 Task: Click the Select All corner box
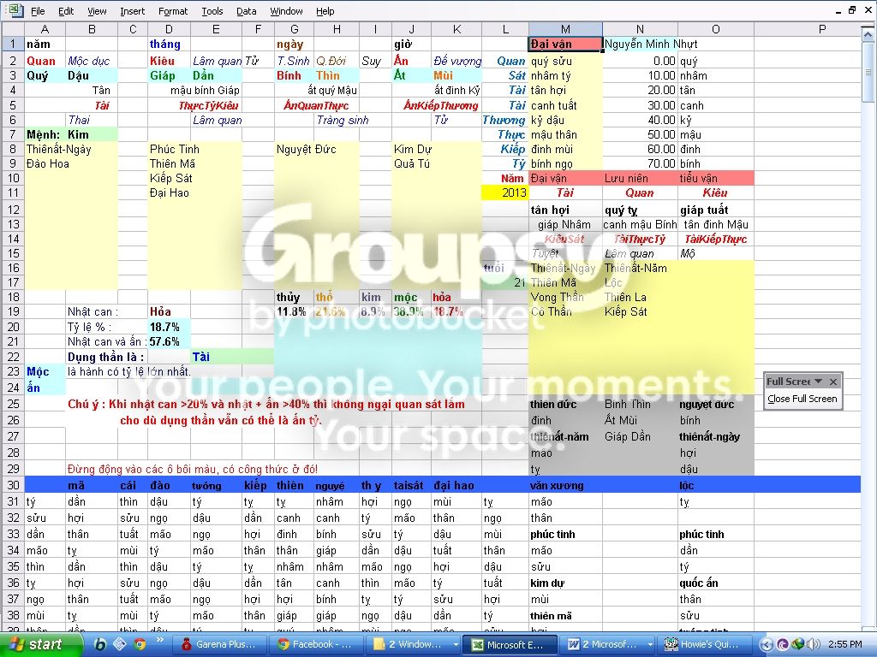[13, 29]
